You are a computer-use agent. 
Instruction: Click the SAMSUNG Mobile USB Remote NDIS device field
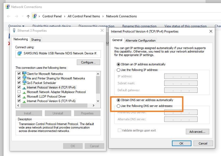[x=58, y=54]
